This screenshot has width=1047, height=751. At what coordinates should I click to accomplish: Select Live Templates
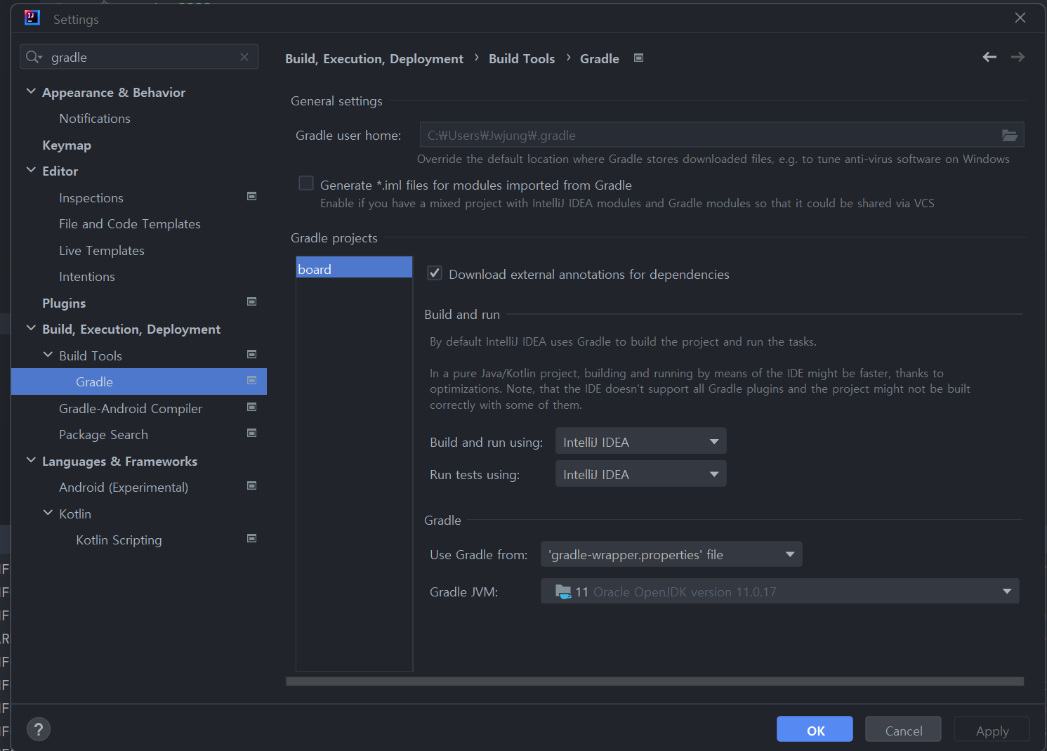(102, 251)
